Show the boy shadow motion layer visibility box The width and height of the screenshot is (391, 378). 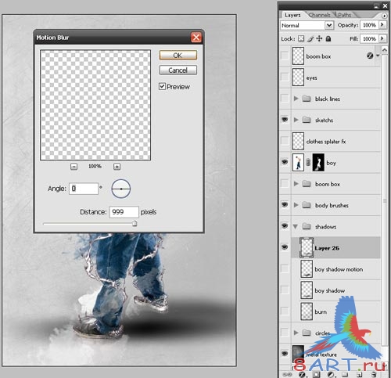(x=285, y=268)
